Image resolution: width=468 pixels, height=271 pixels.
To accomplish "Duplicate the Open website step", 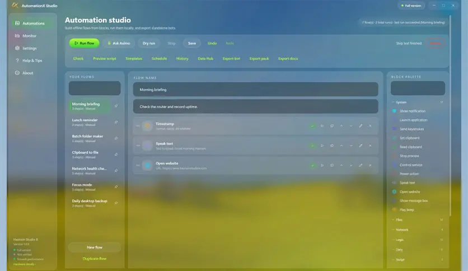I will click(x=331, y=165).
